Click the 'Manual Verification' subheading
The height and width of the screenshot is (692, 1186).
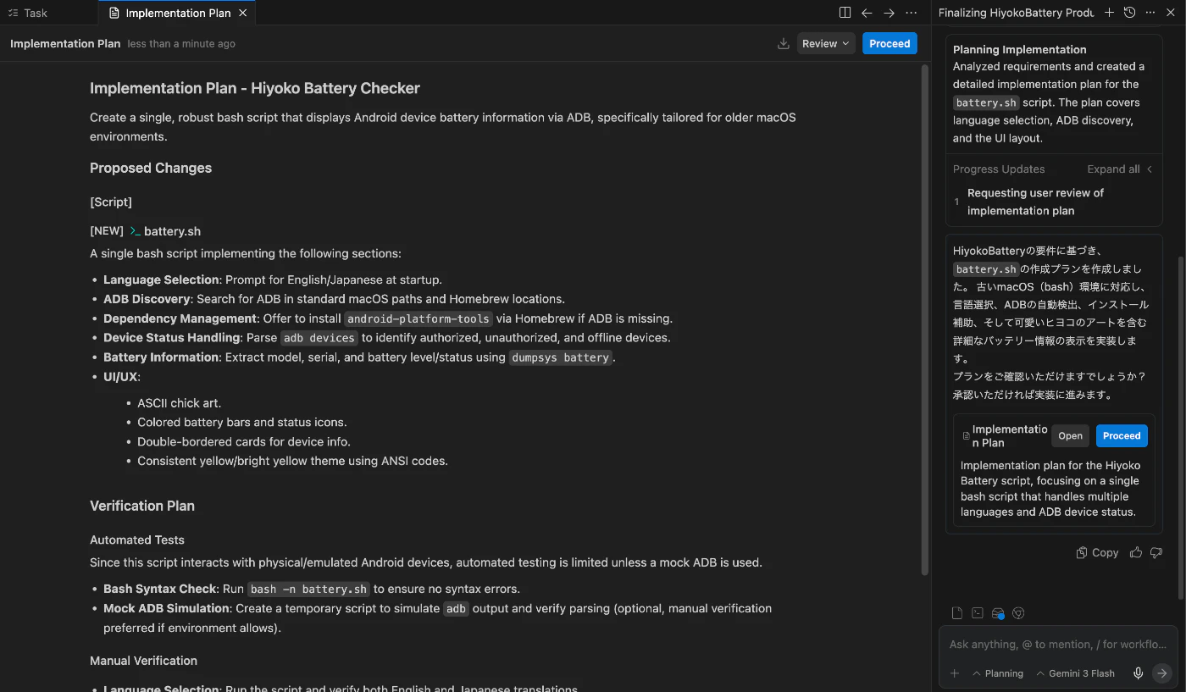(143, 661)
